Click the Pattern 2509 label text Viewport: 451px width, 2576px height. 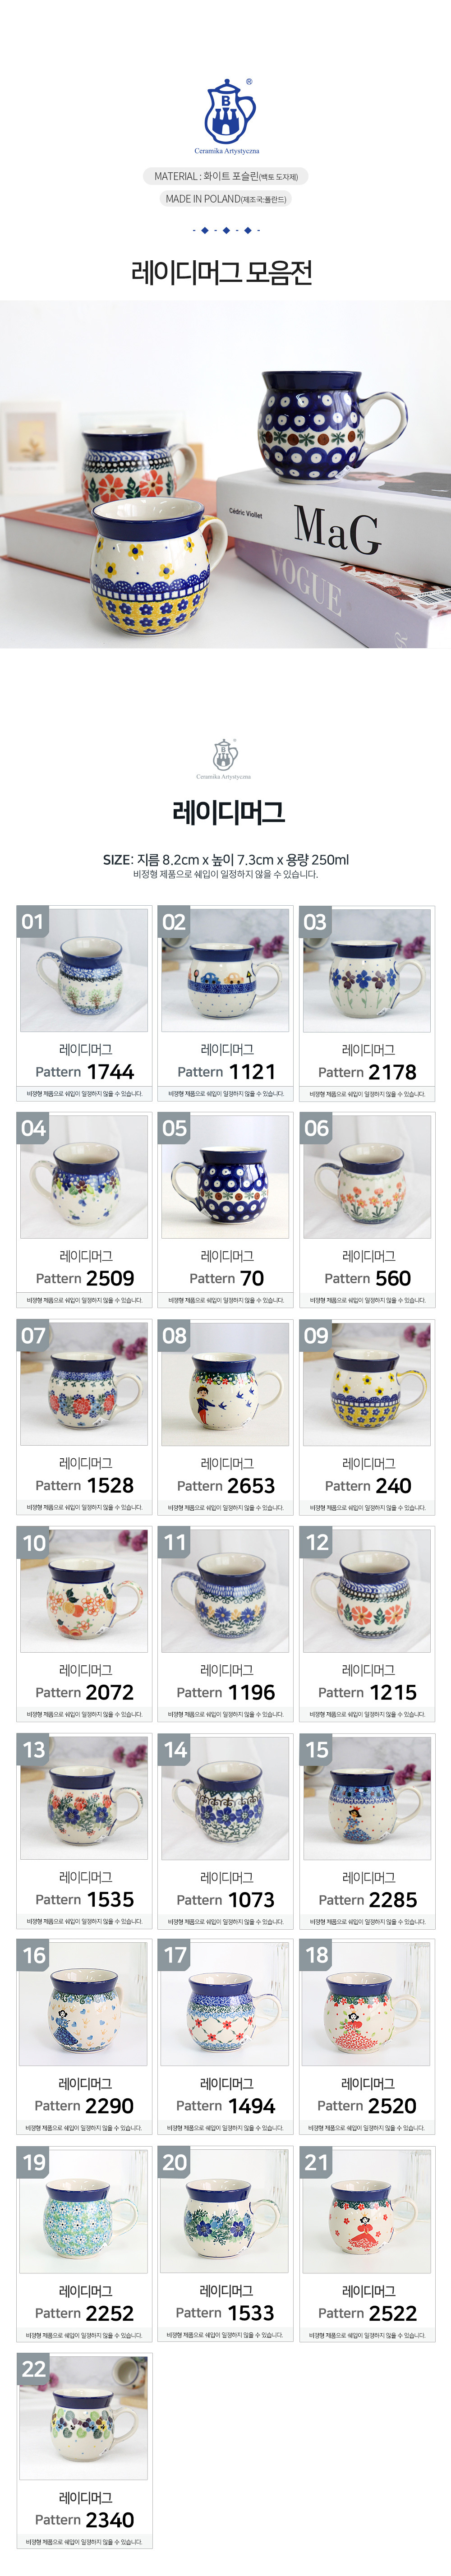click(85, 1278)
